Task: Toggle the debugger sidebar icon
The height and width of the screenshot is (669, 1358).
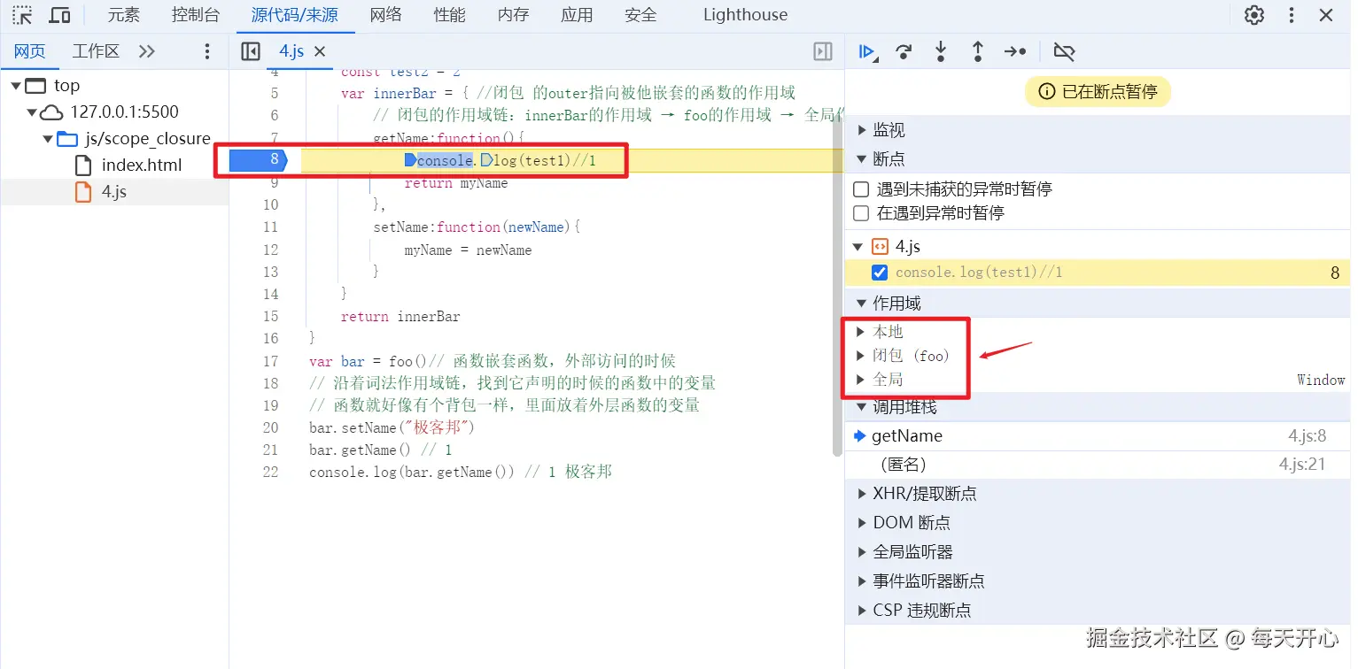Action: (823, 52)
